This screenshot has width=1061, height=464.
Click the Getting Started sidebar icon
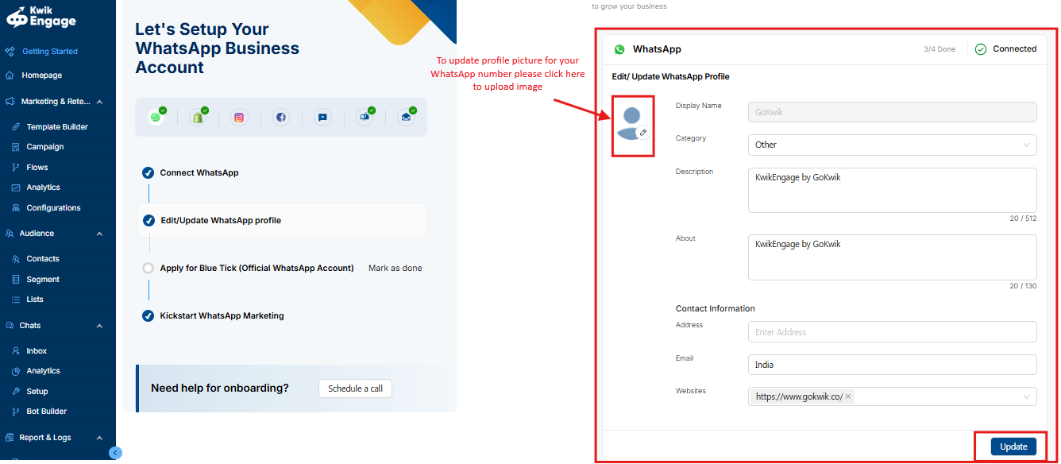(10, 52)
